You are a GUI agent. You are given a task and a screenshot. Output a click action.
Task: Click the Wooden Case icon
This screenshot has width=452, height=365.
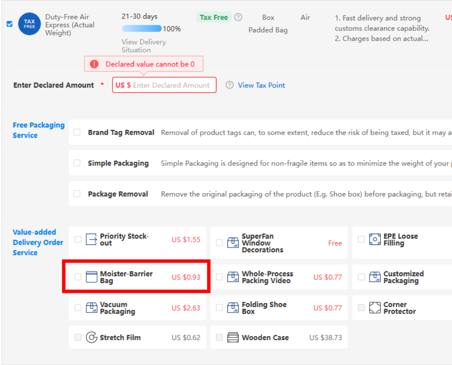click(x=233, y=337)
